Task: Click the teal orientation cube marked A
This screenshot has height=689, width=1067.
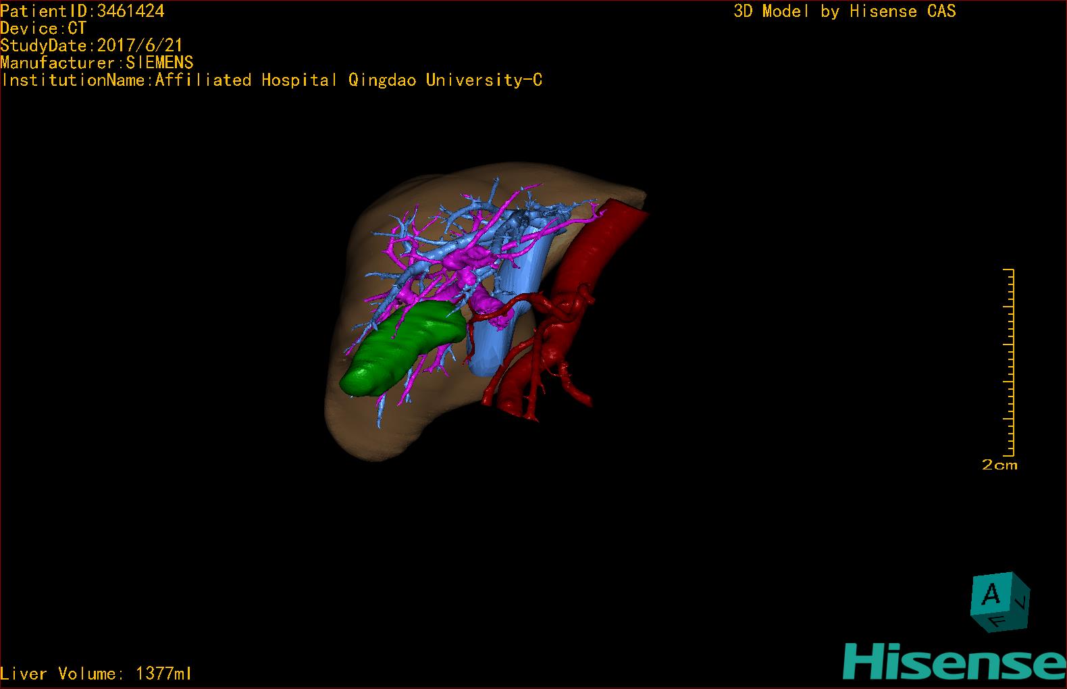Action: [x=1000, y=602]
